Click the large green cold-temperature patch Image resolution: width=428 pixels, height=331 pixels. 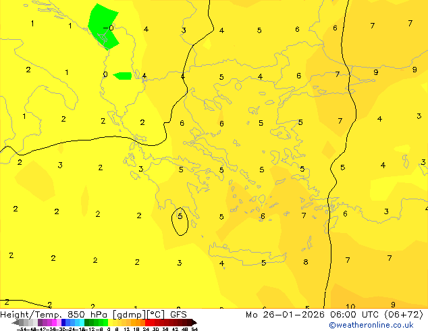103,24
